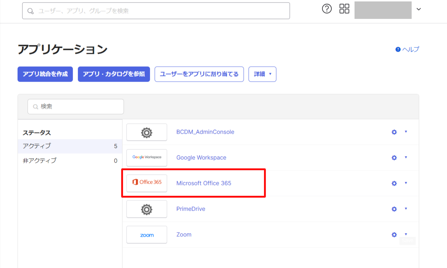Open the settings gear for Microsoft Office 365
This screenshot has width=447, height=268.
pyautogui.click(x=394, y=183)
